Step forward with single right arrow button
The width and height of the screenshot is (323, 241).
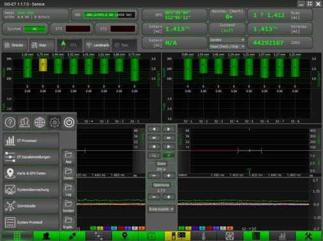click(169, 129)
